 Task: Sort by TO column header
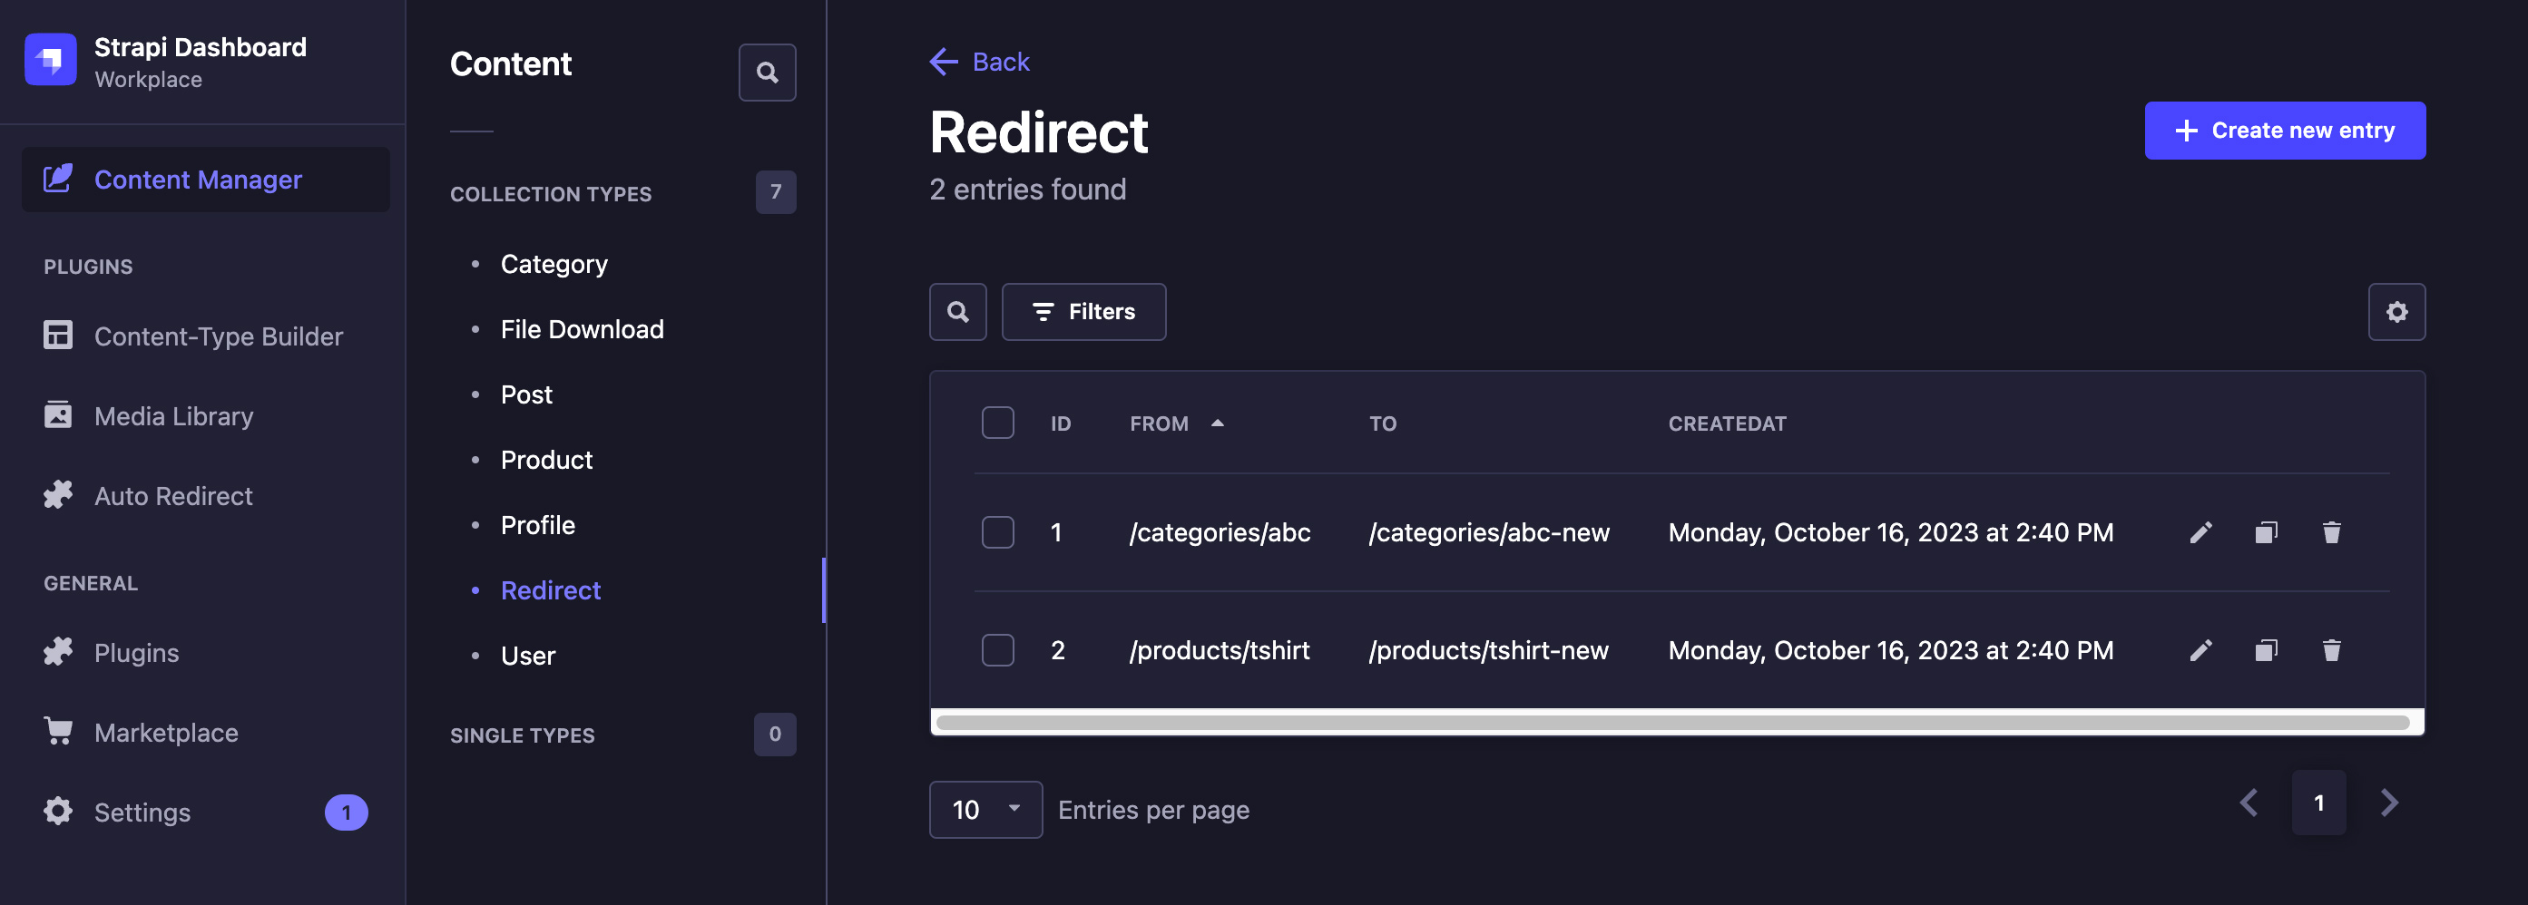(x=1383, y=423)
